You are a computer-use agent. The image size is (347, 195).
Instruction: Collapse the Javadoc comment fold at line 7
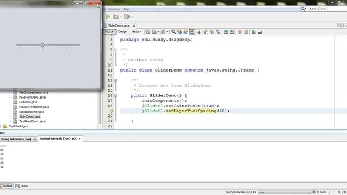(115, 50)
